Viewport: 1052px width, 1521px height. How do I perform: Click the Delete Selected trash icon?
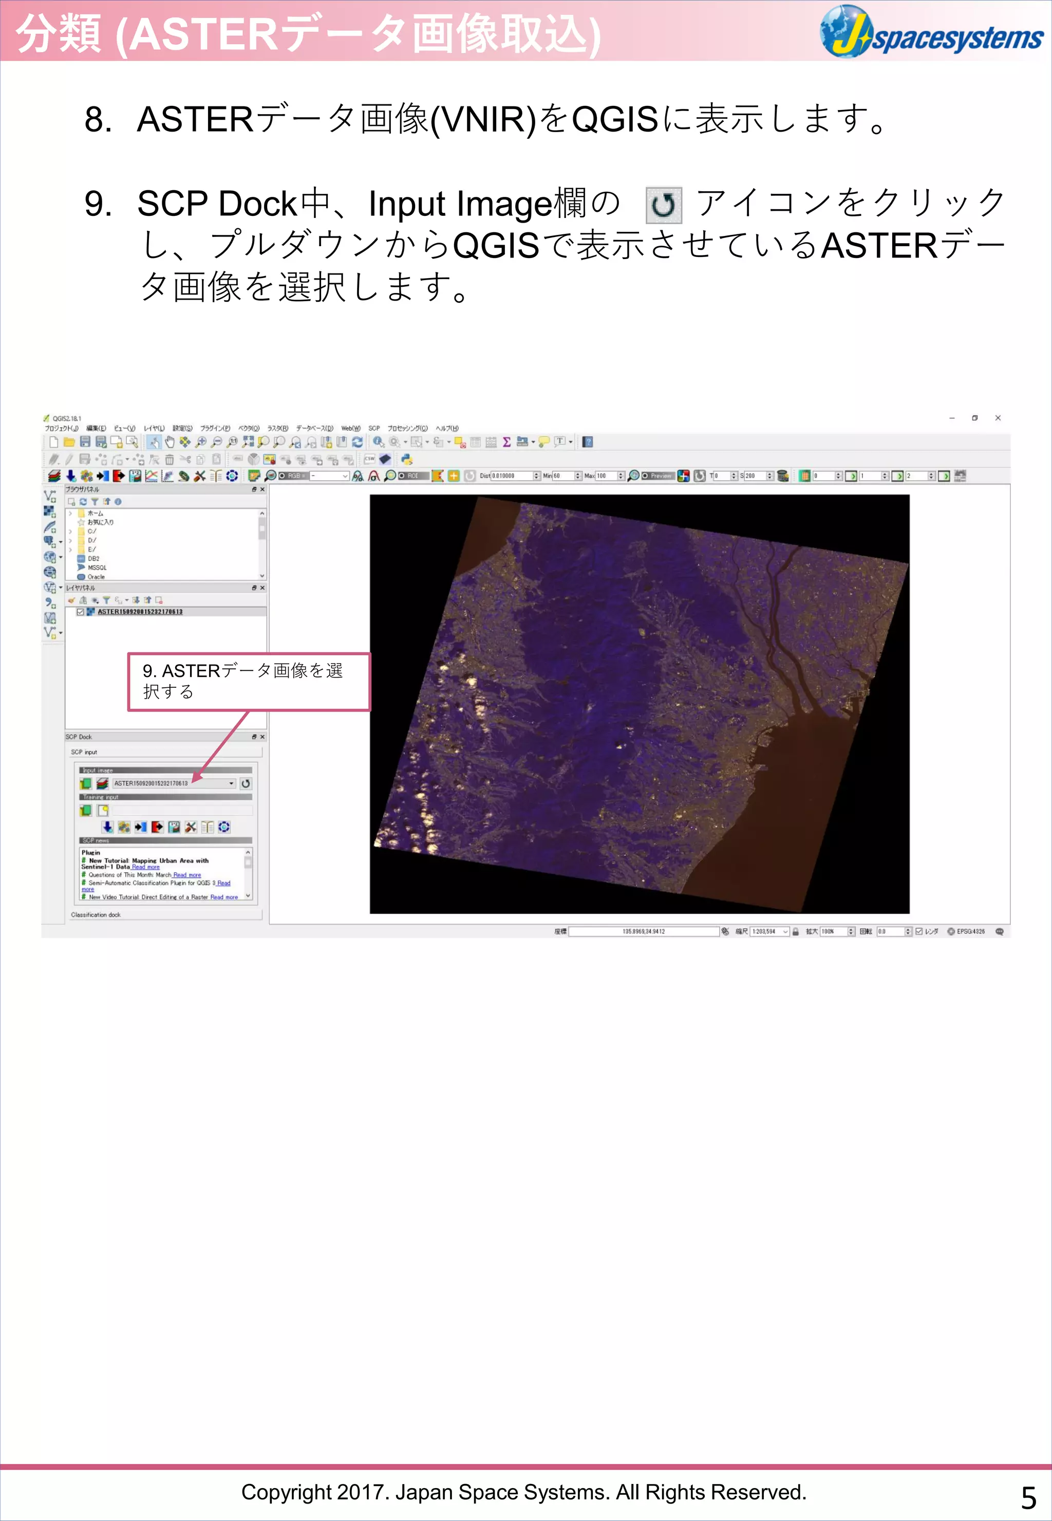170,459
